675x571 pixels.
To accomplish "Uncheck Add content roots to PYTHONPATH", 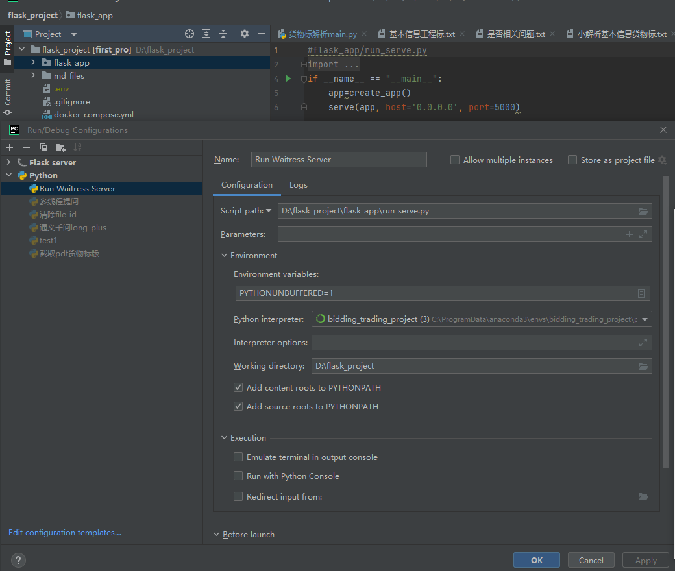I will tap(238, 388).
